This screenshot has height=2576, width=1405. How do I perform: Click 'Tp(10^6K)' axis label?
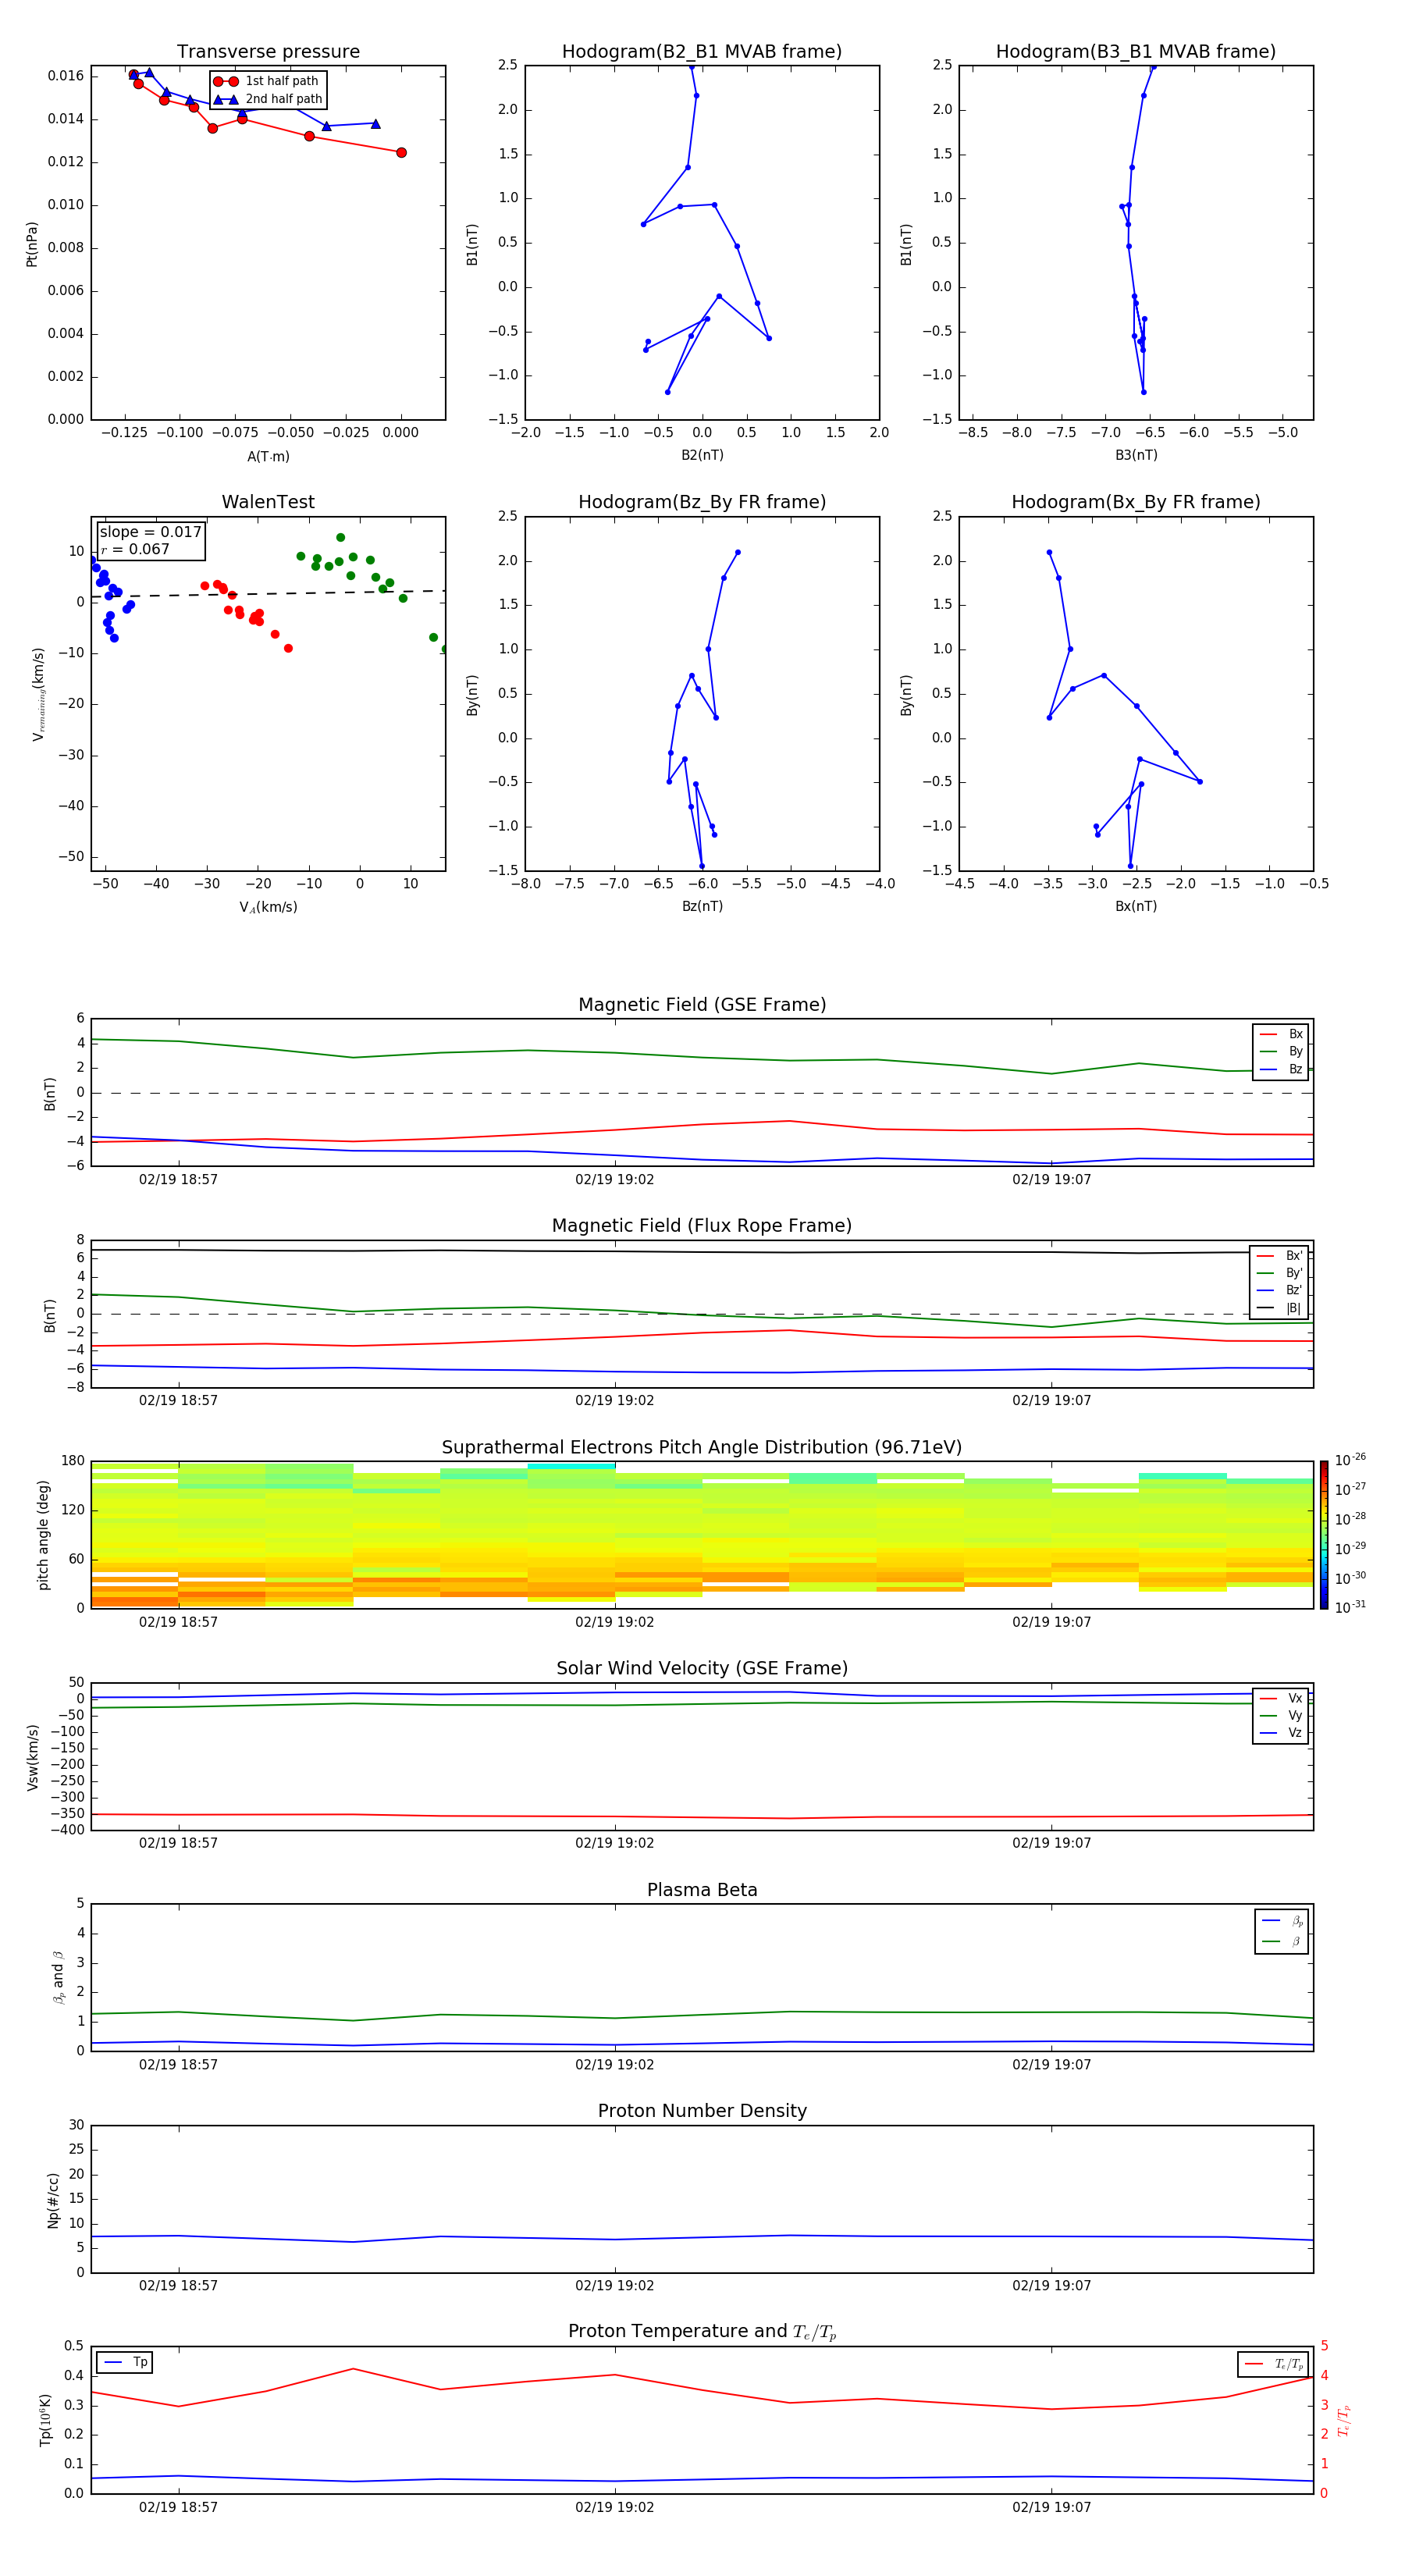(x=45, y=2420)
